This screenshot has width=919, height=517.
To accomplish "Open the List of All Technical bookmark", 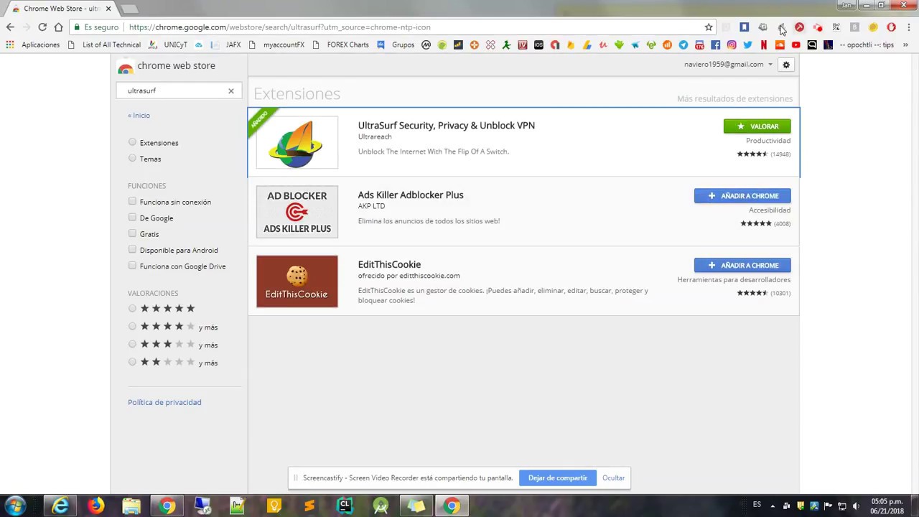I will click(105, 45).
